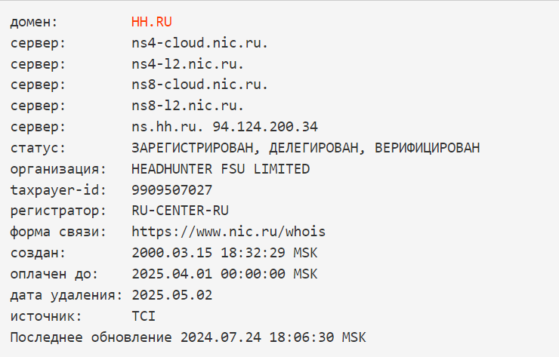Select the ns8-l2.nic.ru. server value
559x357 pixels.
click(x=187, y=106)
